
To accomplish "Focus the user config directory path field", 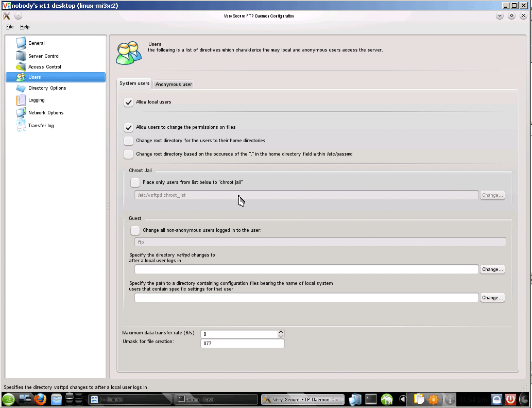I will 306,298.
